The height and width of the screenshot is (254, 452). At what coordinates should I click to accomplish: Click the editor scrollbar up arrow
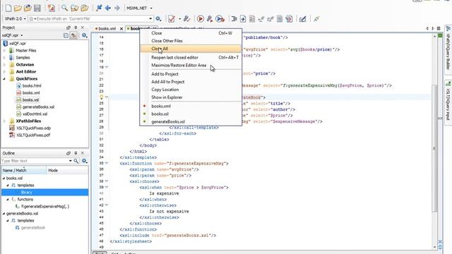[434, 37]
